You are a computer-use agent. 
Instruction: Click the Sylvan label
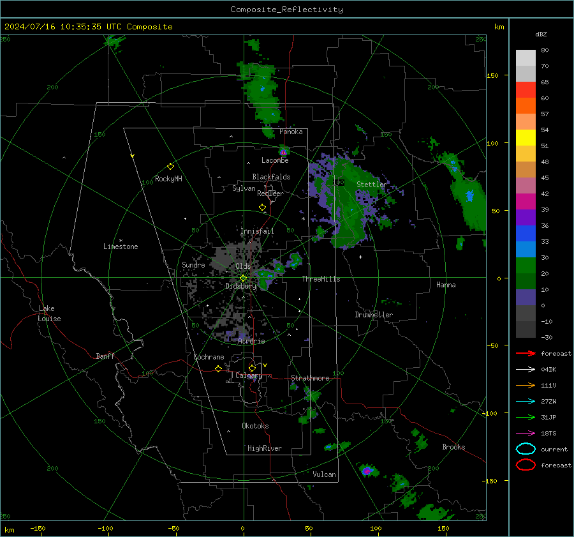coord(244,188)
